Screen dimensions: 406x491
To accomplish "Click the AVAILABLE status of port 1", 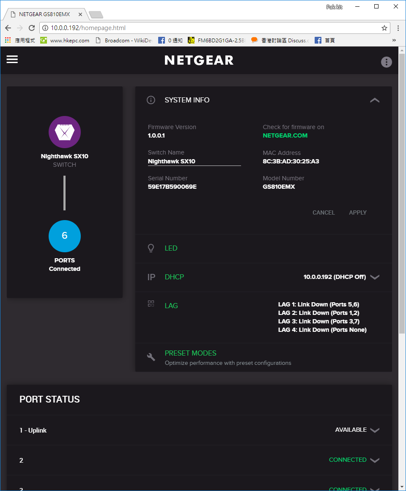I will [351, 430].
